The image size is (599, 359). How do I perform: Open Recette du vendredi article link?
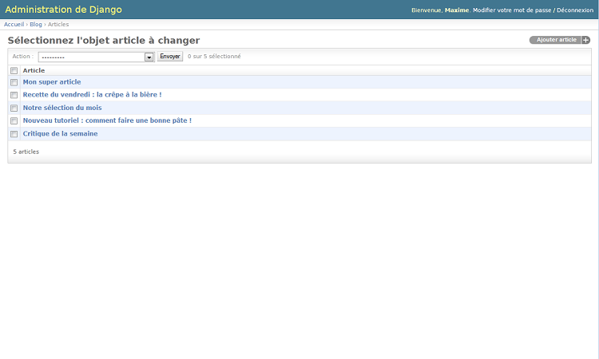coord(92,95)
